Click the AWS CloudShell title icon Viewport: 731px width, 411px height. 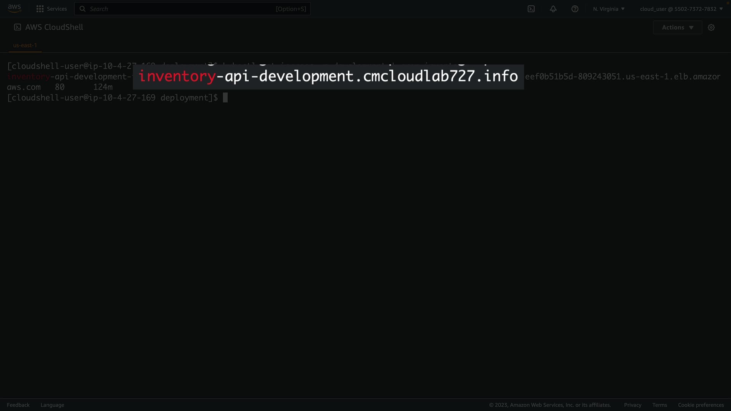click(18, 27)
